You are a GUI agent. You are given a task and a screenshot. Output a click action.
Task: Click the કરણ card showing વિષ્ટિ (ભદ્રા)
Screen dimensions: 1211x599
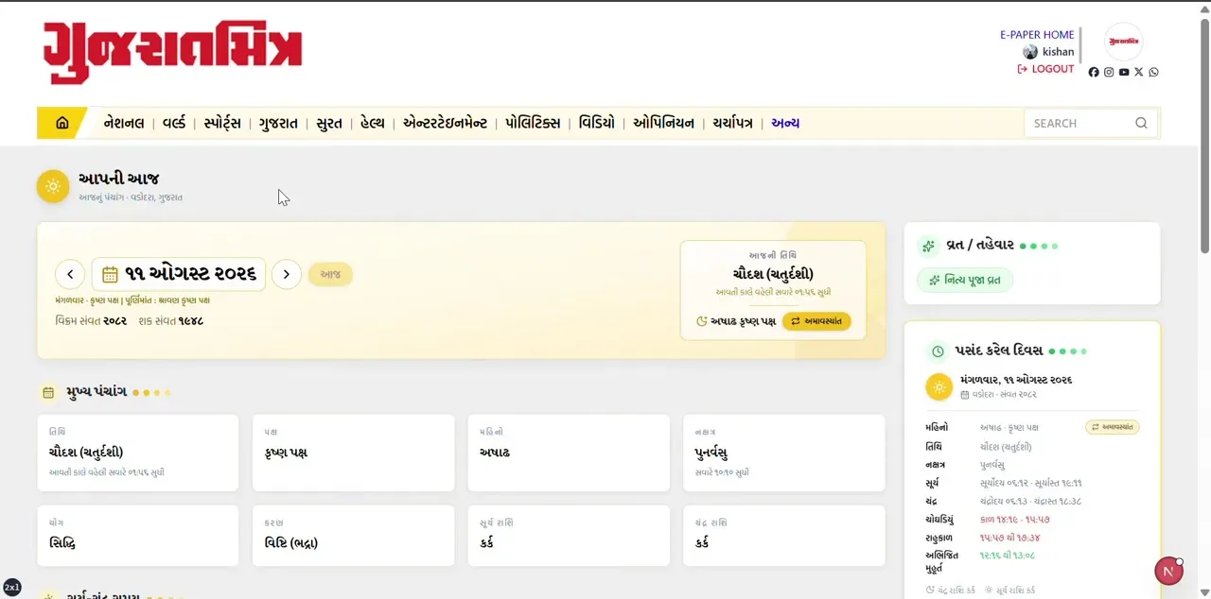pos(353,536)
